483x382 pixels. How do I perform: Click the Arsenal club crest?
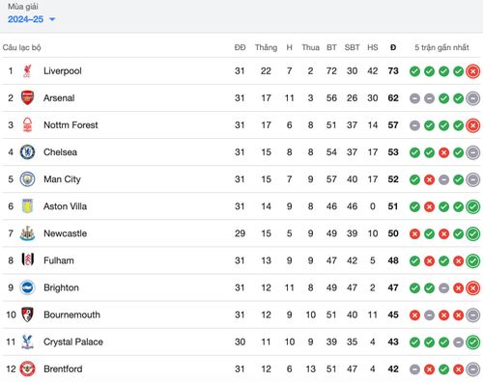click(x=27, y=97)
